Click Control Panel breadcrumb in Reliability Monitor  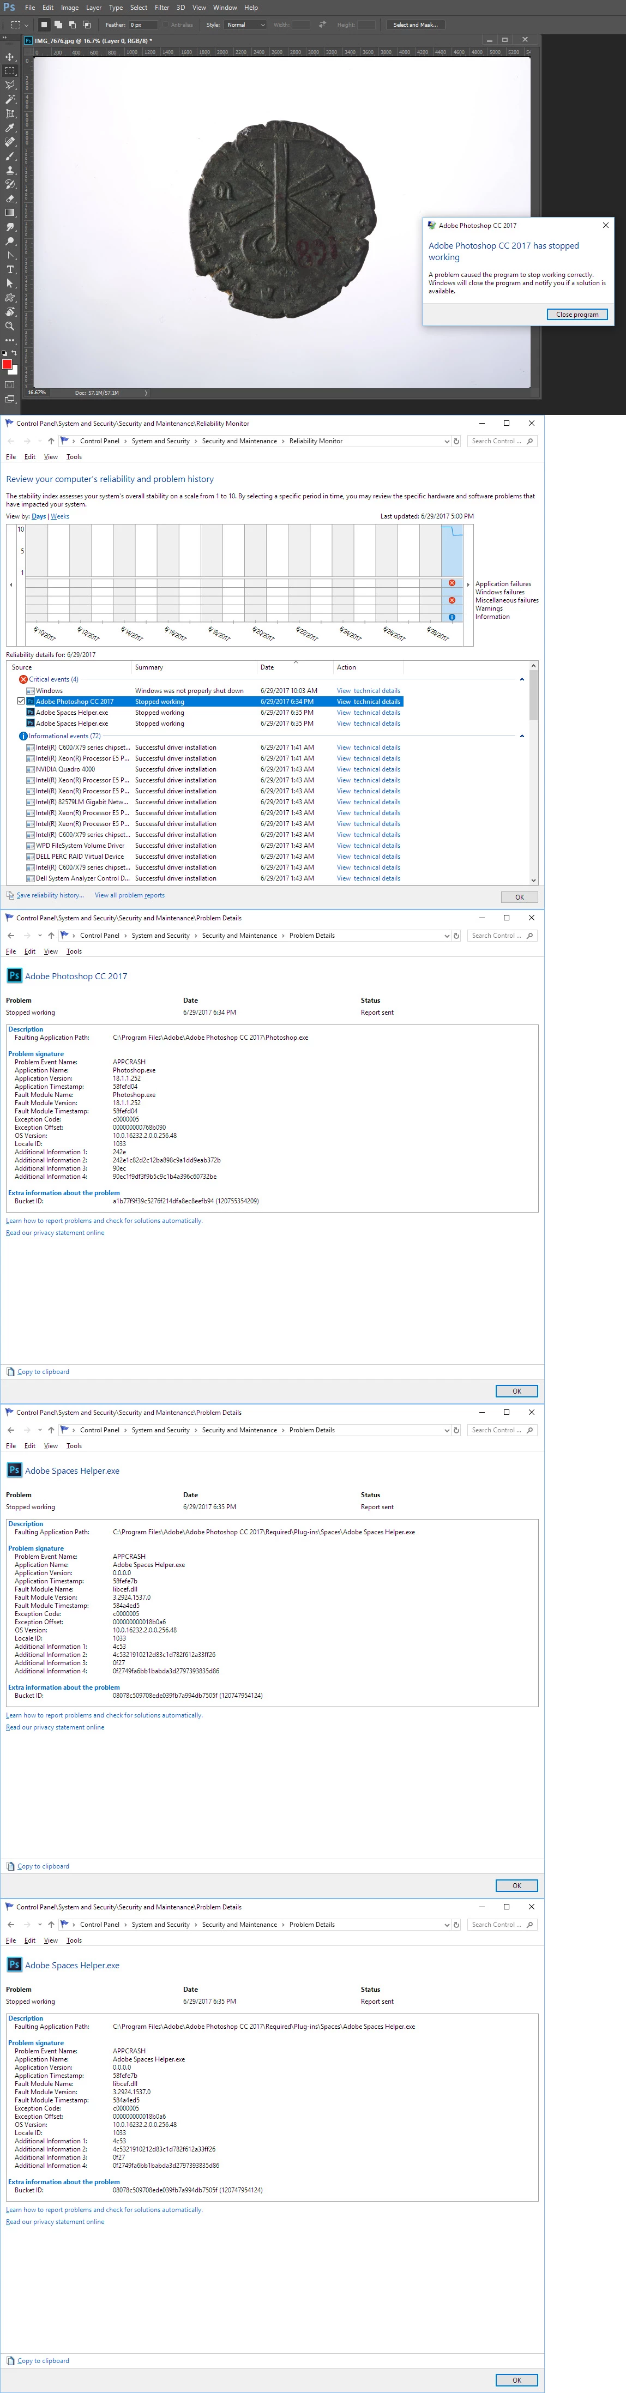coord(99,441)
